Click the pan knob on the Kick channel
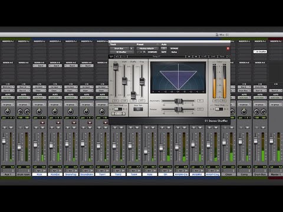 [x=39, y=112]
